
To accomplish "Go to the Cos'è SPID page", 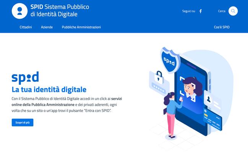I will coord(222,27).
